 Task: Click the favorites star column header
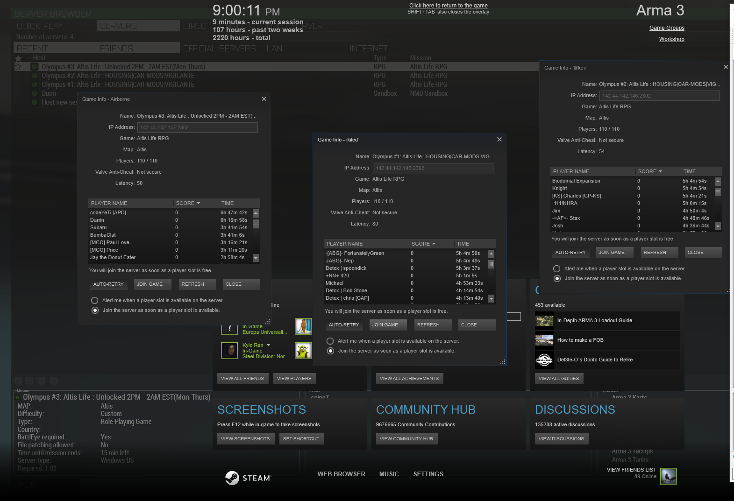pyautogui.click(x=18, y=58)
